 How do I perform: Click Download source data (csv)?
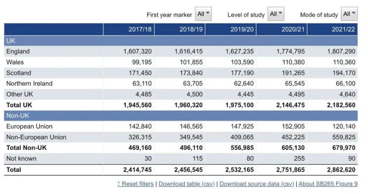click(257, 184)
